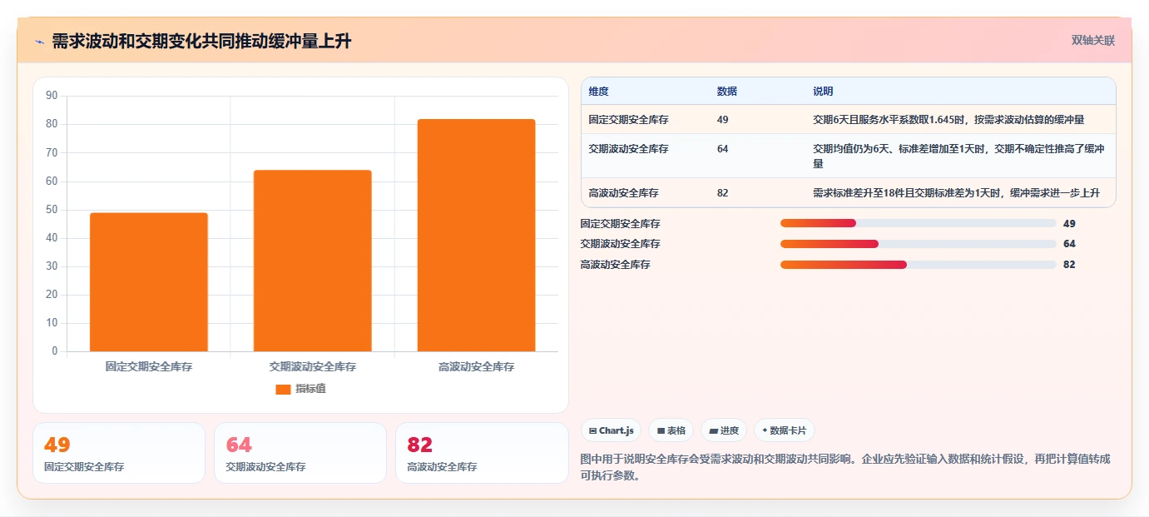Click the y-axis tick label 90
This screenshot has height=517, width=1149.
click(52, 96)
